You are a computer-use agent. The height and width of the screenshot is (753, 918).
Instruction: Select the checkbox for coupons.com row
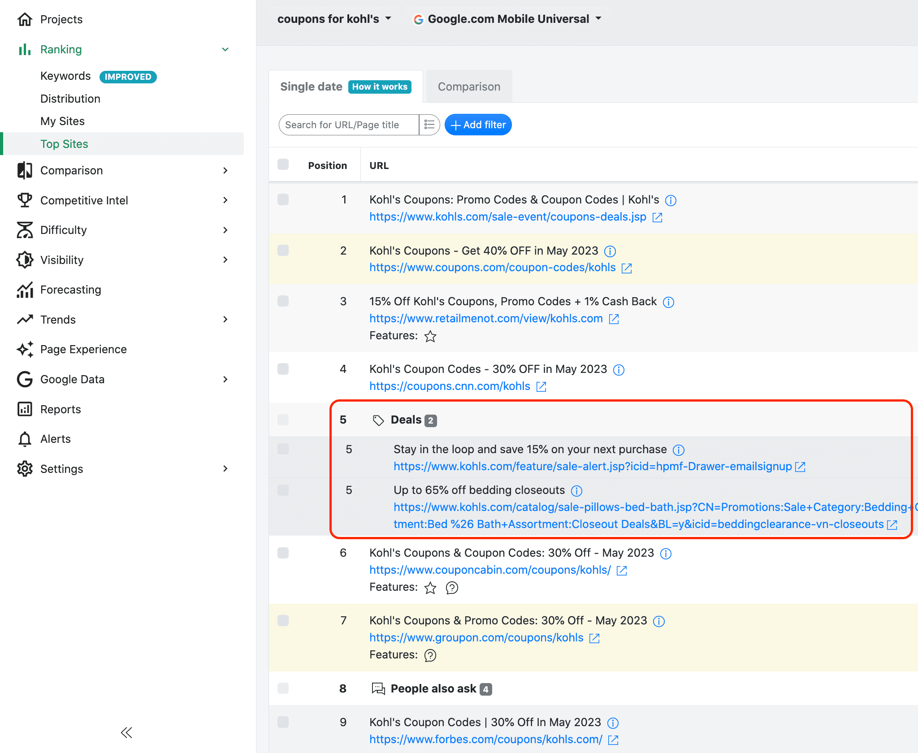click(x=283, y=250)
